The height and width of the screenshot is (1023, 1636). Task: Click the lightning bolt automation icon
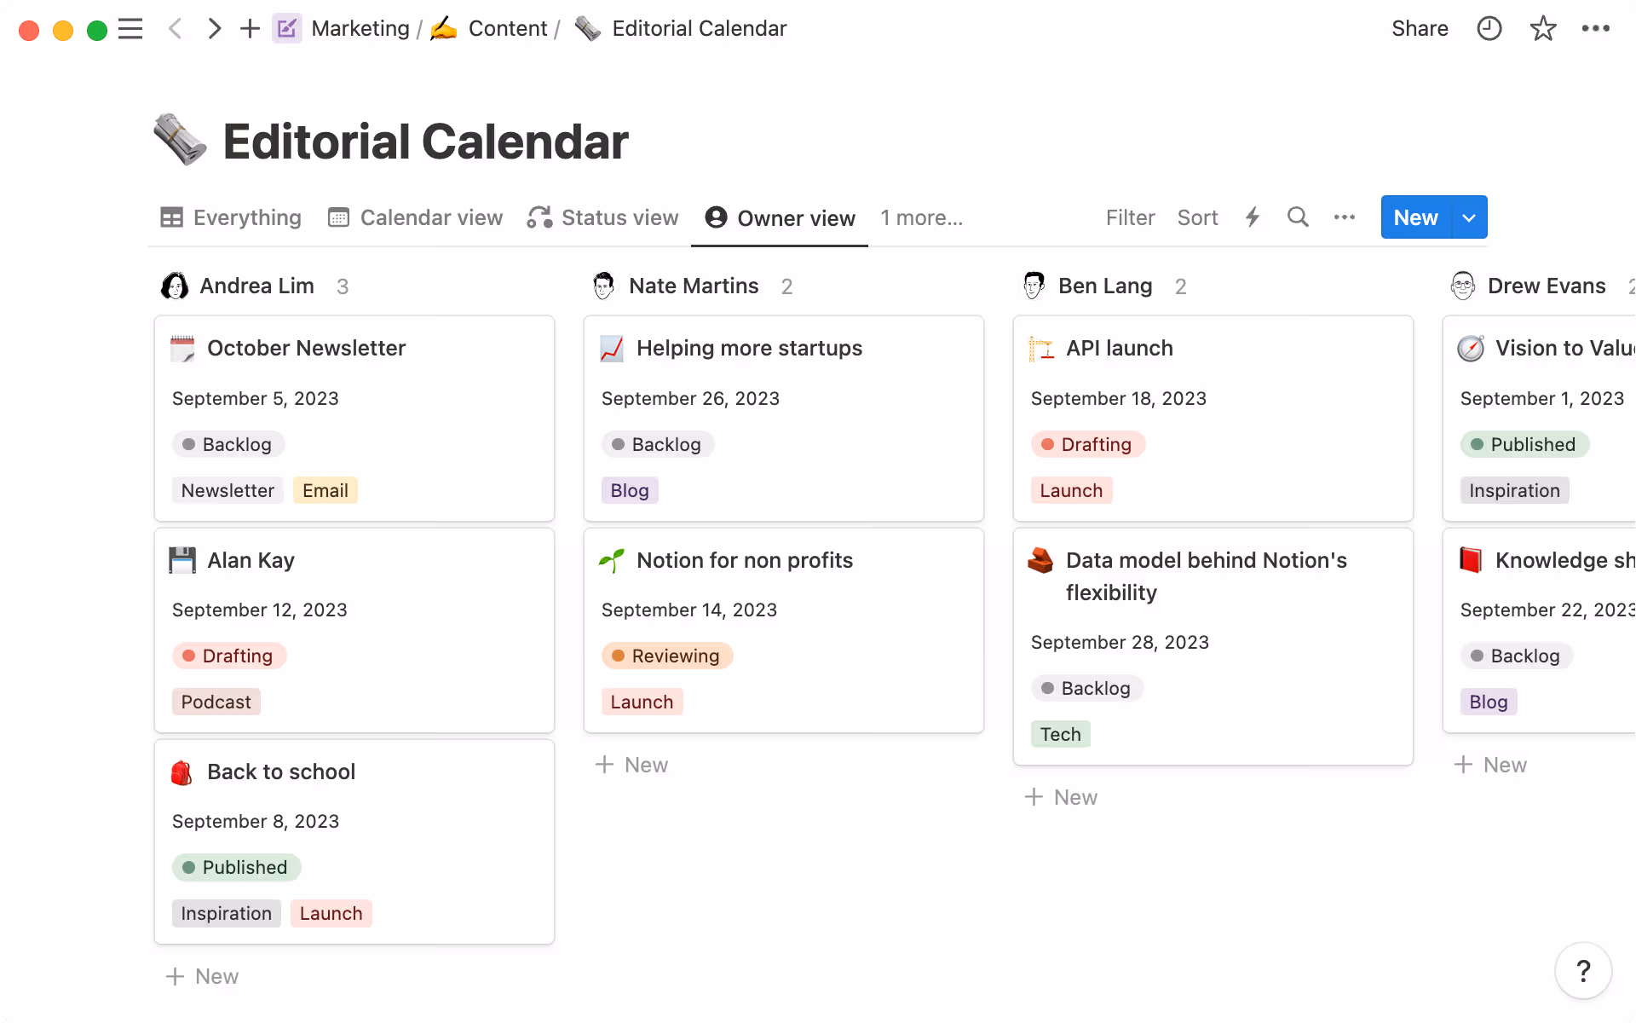point(1252,217)
